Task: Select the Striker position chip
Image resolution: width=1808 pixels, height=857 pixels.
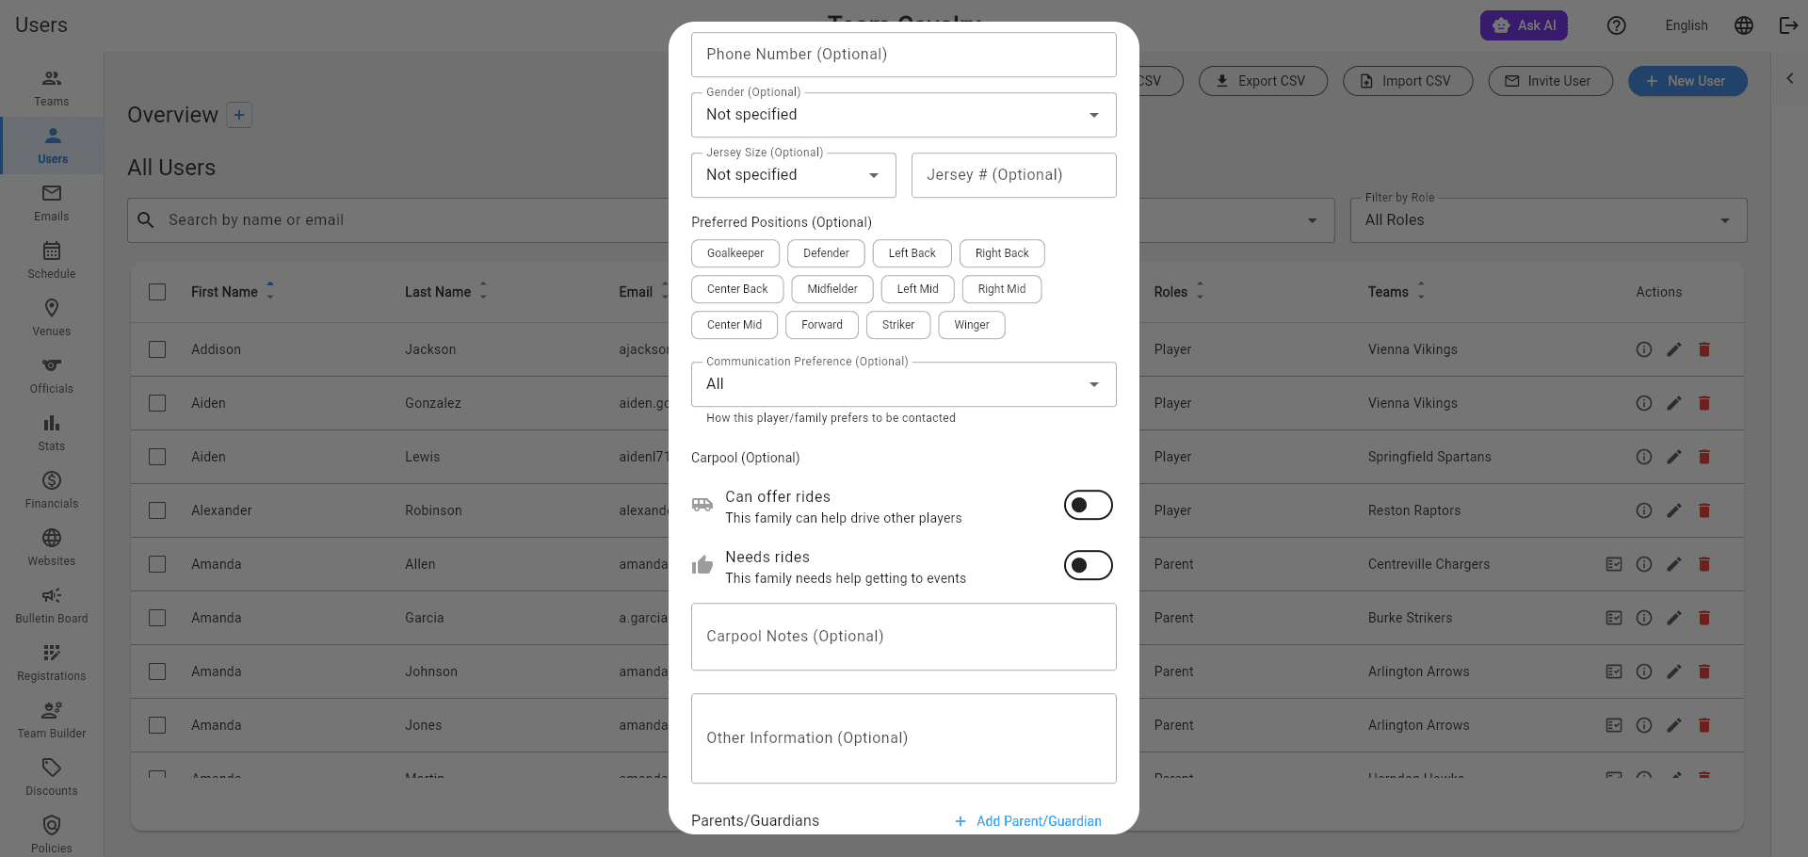Action: (x=898, y=325)
